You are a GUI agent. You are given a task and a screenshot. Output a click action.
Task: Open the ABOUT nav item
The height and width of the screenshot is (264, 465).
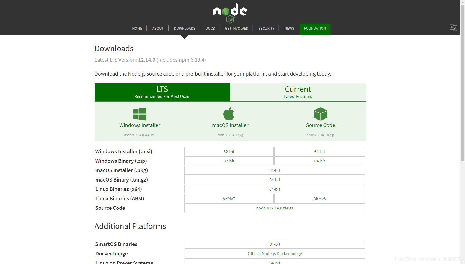click(x=158, y=29)
